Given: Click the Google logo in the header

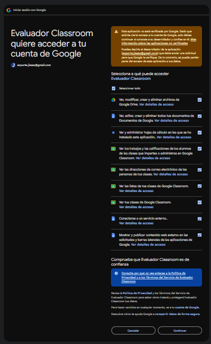Looking at the screenshot, I should point(9,10).
